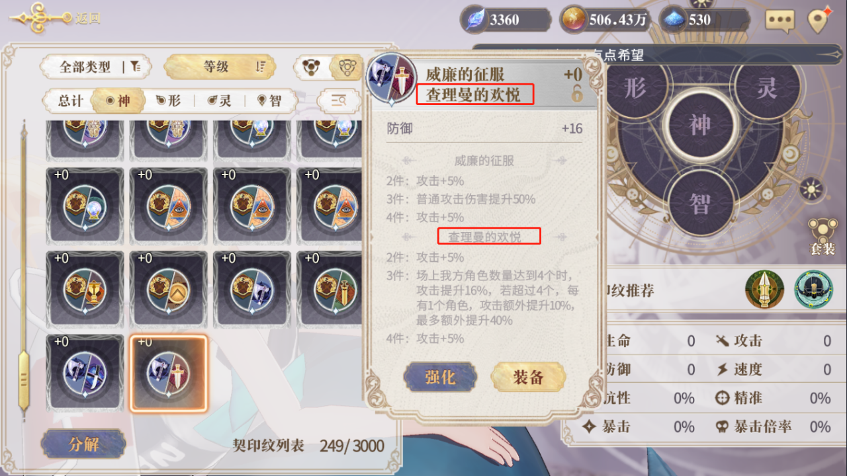Click the lock icon on 查理曼的欢悦
This screenshot has width=847, height=476.
pos(577,94)
